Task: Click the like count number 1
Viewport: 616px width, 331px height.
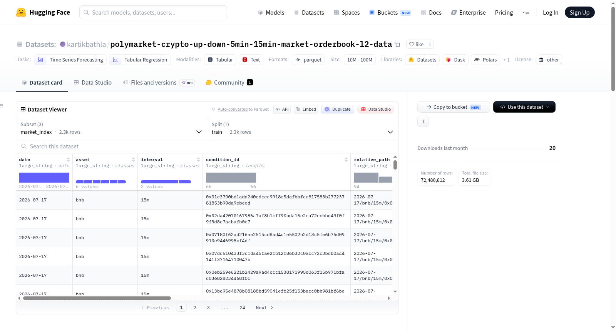Action: pos(430,44)
